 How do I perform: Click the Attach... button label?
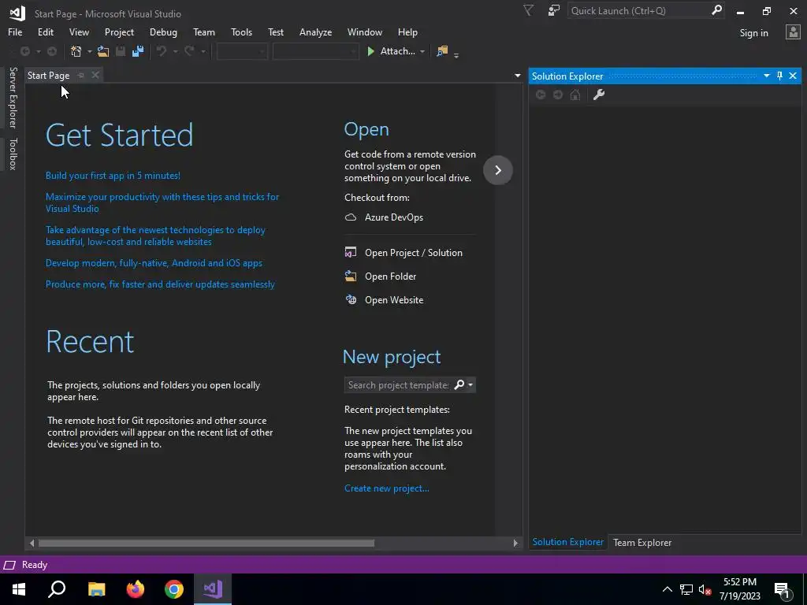[x=397, y=51]
